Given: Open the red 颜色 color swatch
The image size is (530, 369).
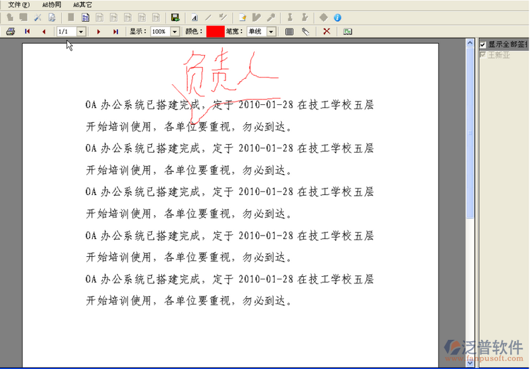Looking at the screenshot, I should [x=215, y=31].
